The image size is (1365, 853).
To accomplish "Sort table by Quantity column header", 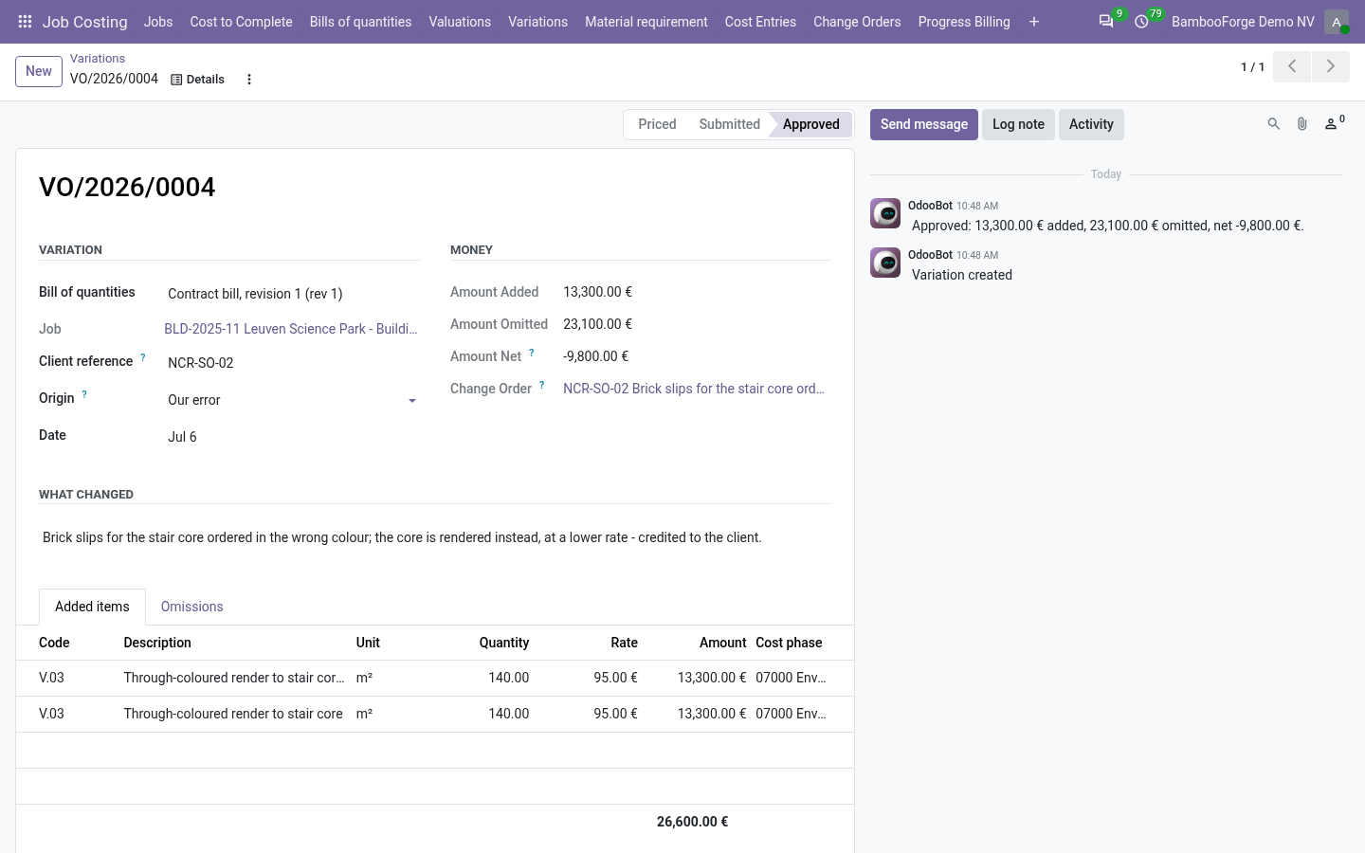I will [x=503, y=643].
